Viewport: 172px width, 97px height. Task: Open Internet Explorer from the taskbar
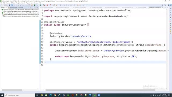point(59,95)
